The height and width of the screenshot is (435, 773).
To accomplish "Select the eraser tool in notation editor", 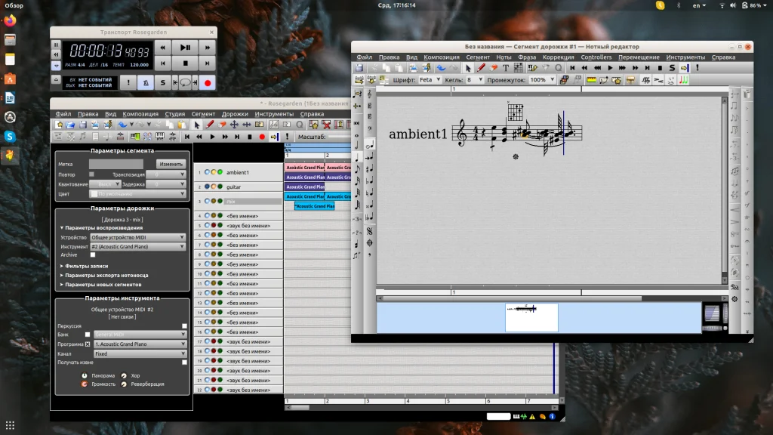I will (x=494, y=68).
